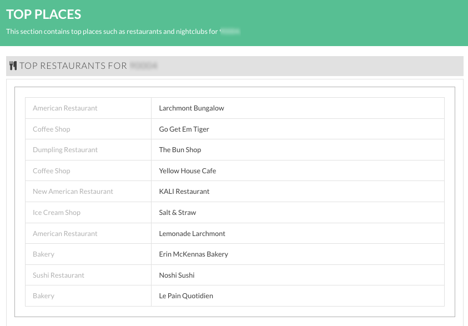Select Go Get Em Tiger entry
This screenshot has height=326, width=468.
click(184, 129)
